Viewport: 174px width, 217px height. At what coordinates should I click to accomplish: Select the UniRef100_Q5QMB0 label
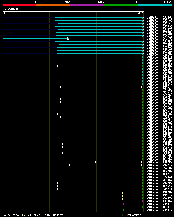[159, 120]
